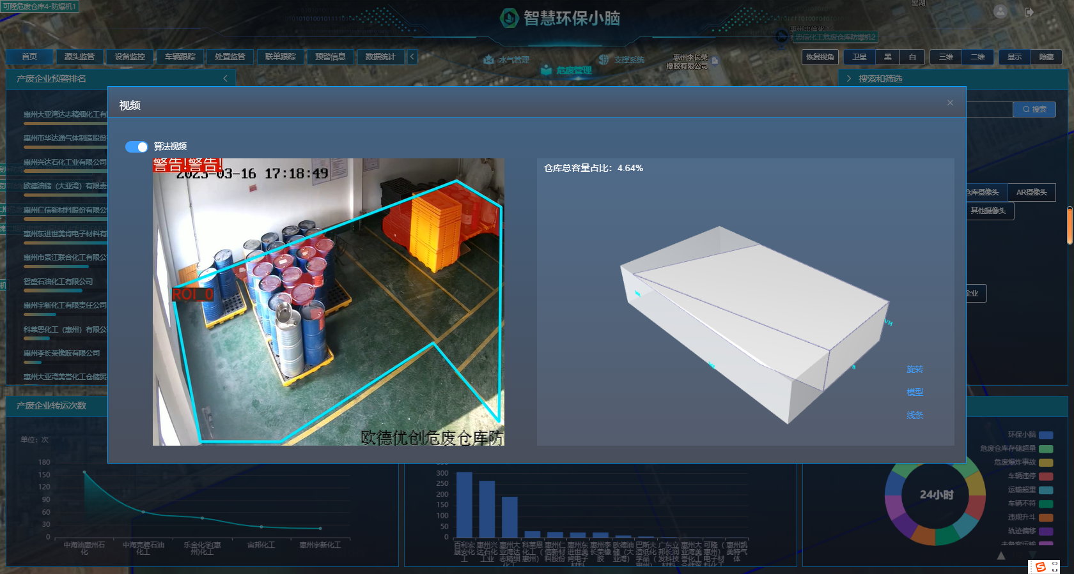The width and height of the screenshot is (1074, 574).
Task: Select the 水气管理 module icon
Action: pyautogui.click(x=489, y=59)
